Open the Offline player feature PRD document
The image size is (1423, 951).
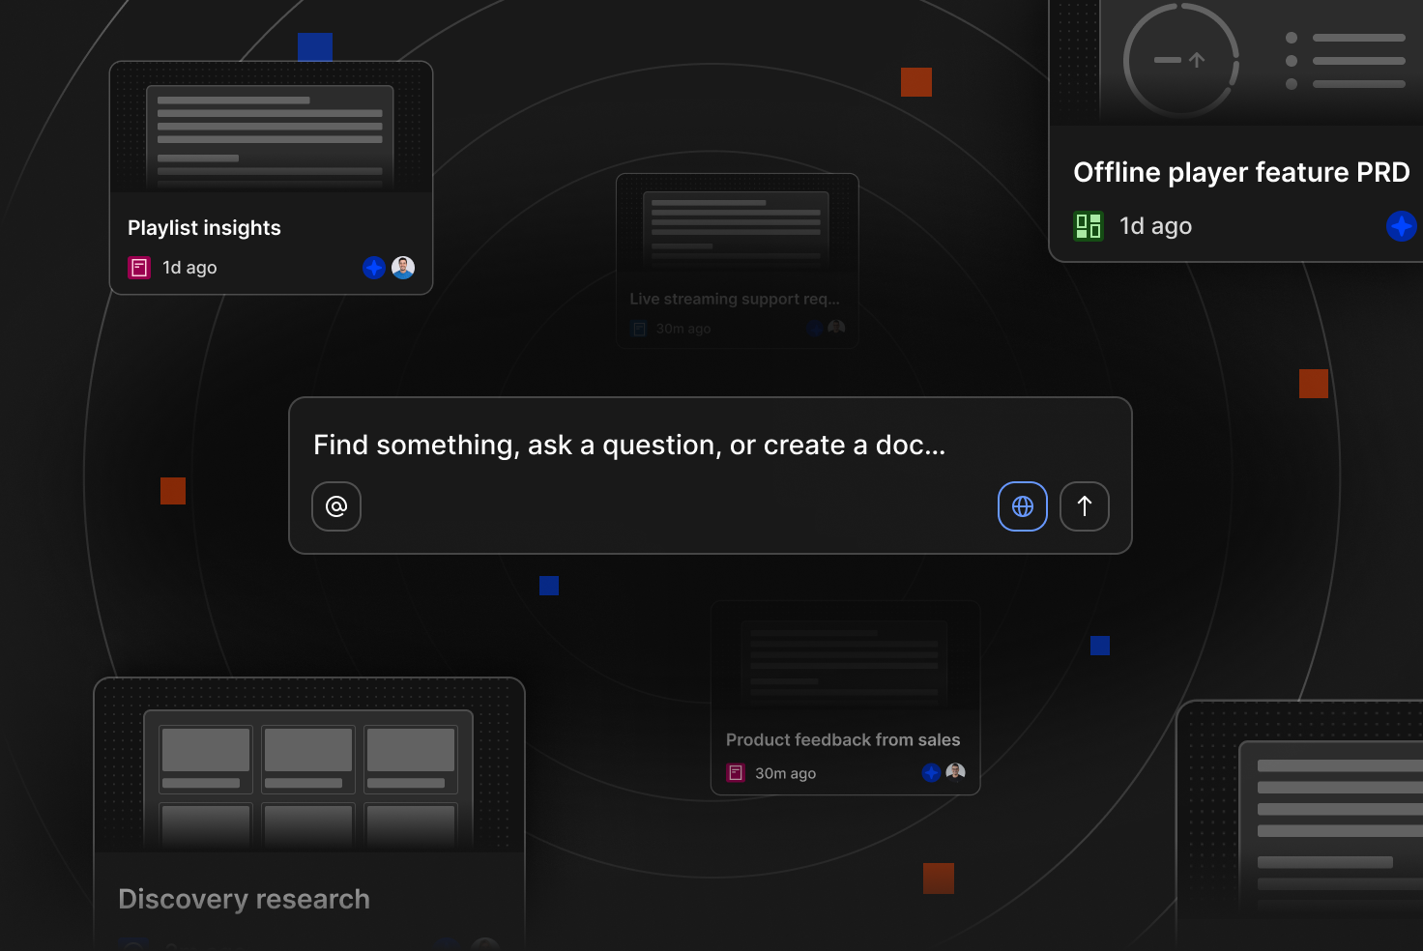tap(1241, 172)
